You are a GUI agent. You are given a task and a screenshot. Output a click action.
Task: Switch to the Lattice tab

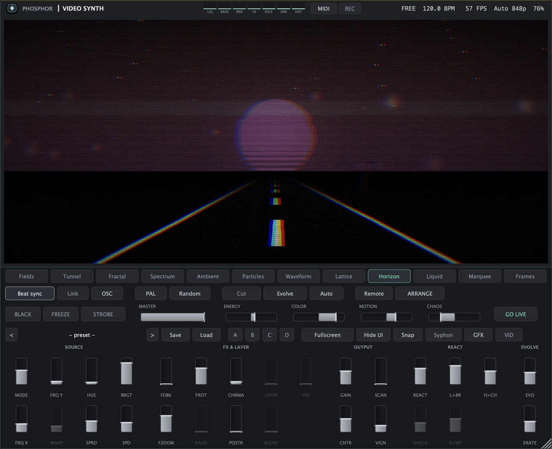pyautogui.click(x=344, y=276)
